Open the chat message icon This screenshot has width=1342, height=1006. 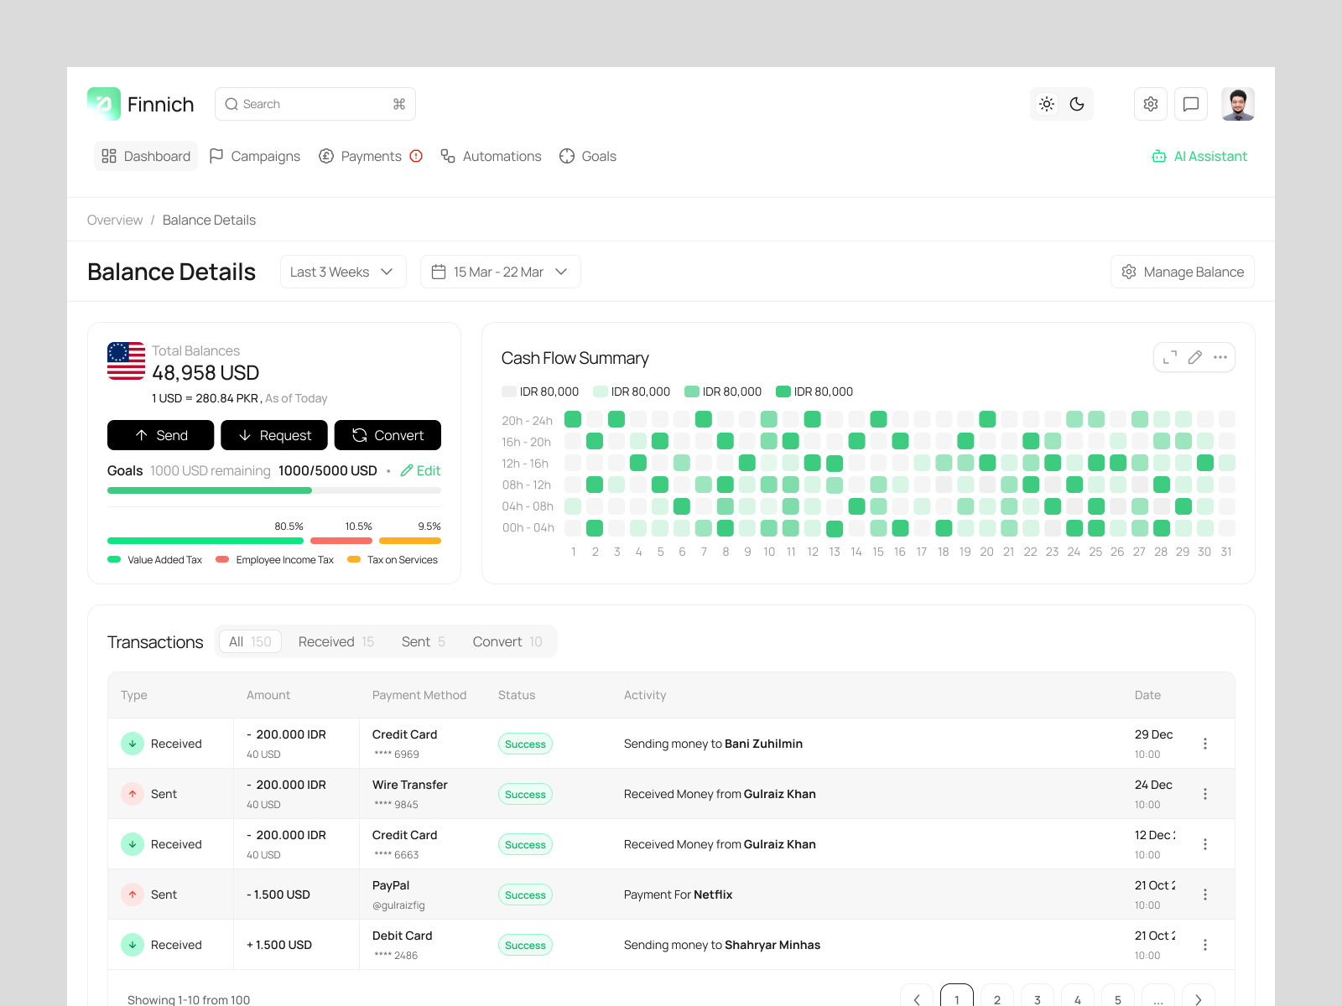[x=1190, y=104]
